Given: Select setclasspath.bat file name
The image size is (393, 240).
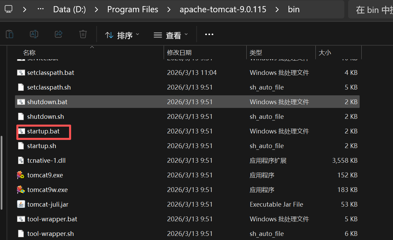Looking at the screenshot, I should pyautogui.click(x=51, y=73).
